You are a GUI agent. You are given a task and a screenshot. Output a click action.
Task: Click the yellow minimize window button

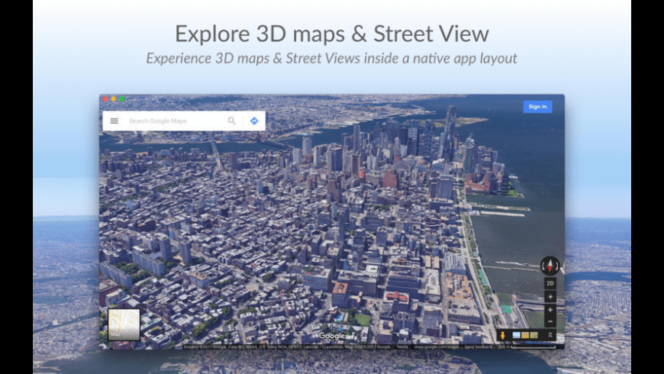pyautogui.click(x=114, y=98)
